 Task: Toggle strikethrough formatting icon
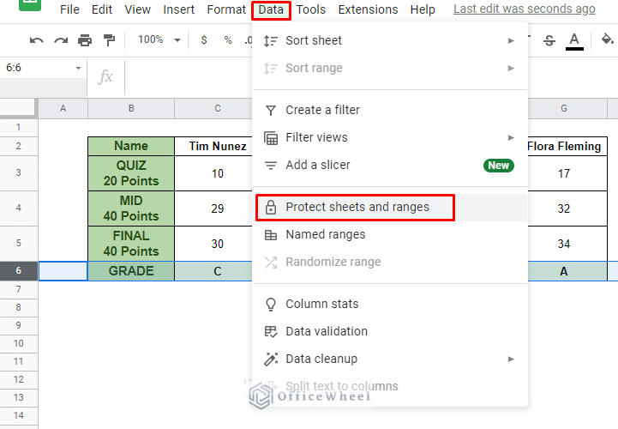coord(549,40)
